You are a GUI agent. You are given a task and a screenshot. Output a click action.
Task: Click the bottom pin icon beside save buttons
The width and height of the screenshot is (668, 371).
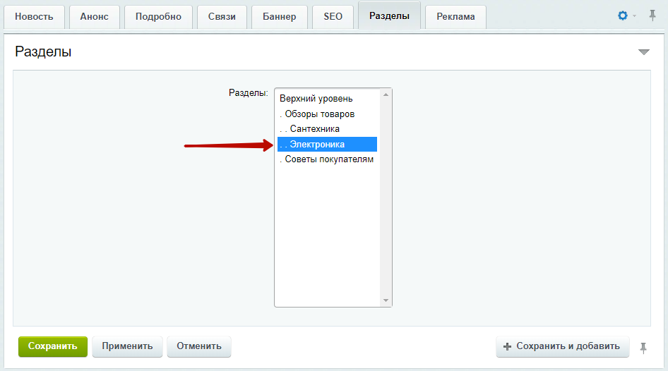click(643, 348)
